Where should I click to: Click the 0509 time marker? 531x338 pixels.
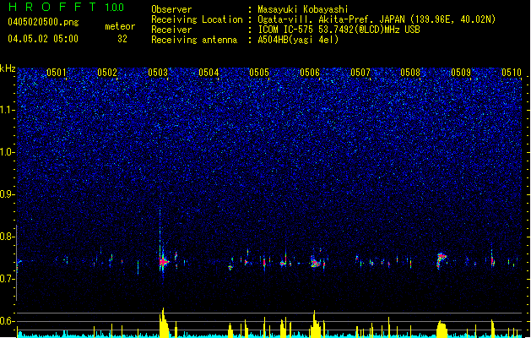point(461,73)
